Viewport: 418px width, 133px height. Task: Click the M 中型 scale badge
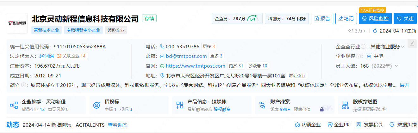click(x=374, y=56)
